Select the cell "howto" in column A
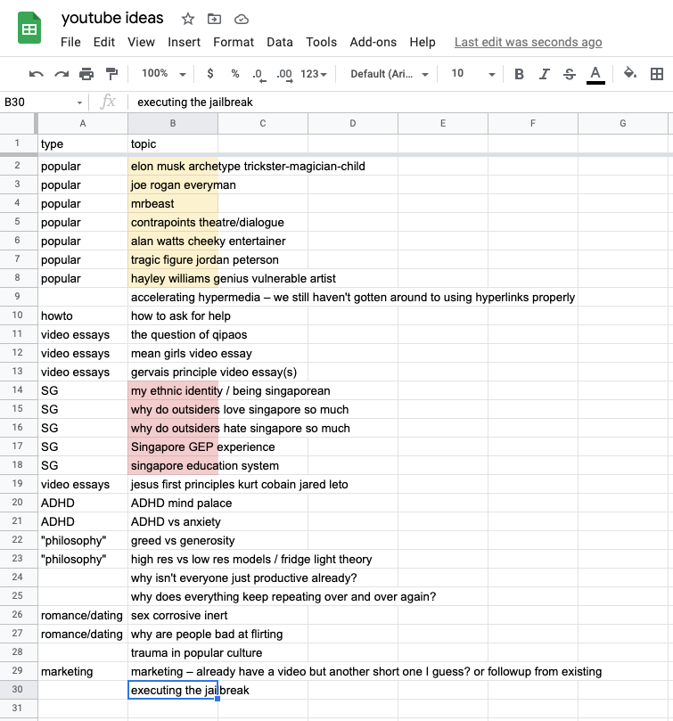 (83, 315)
